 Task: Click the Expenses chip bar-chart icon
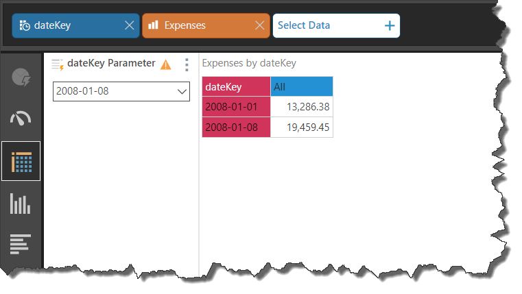point(154,25)
